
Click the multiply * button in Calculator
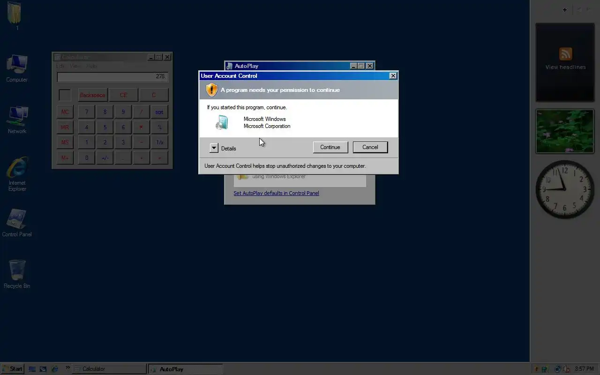click(141, 127)
